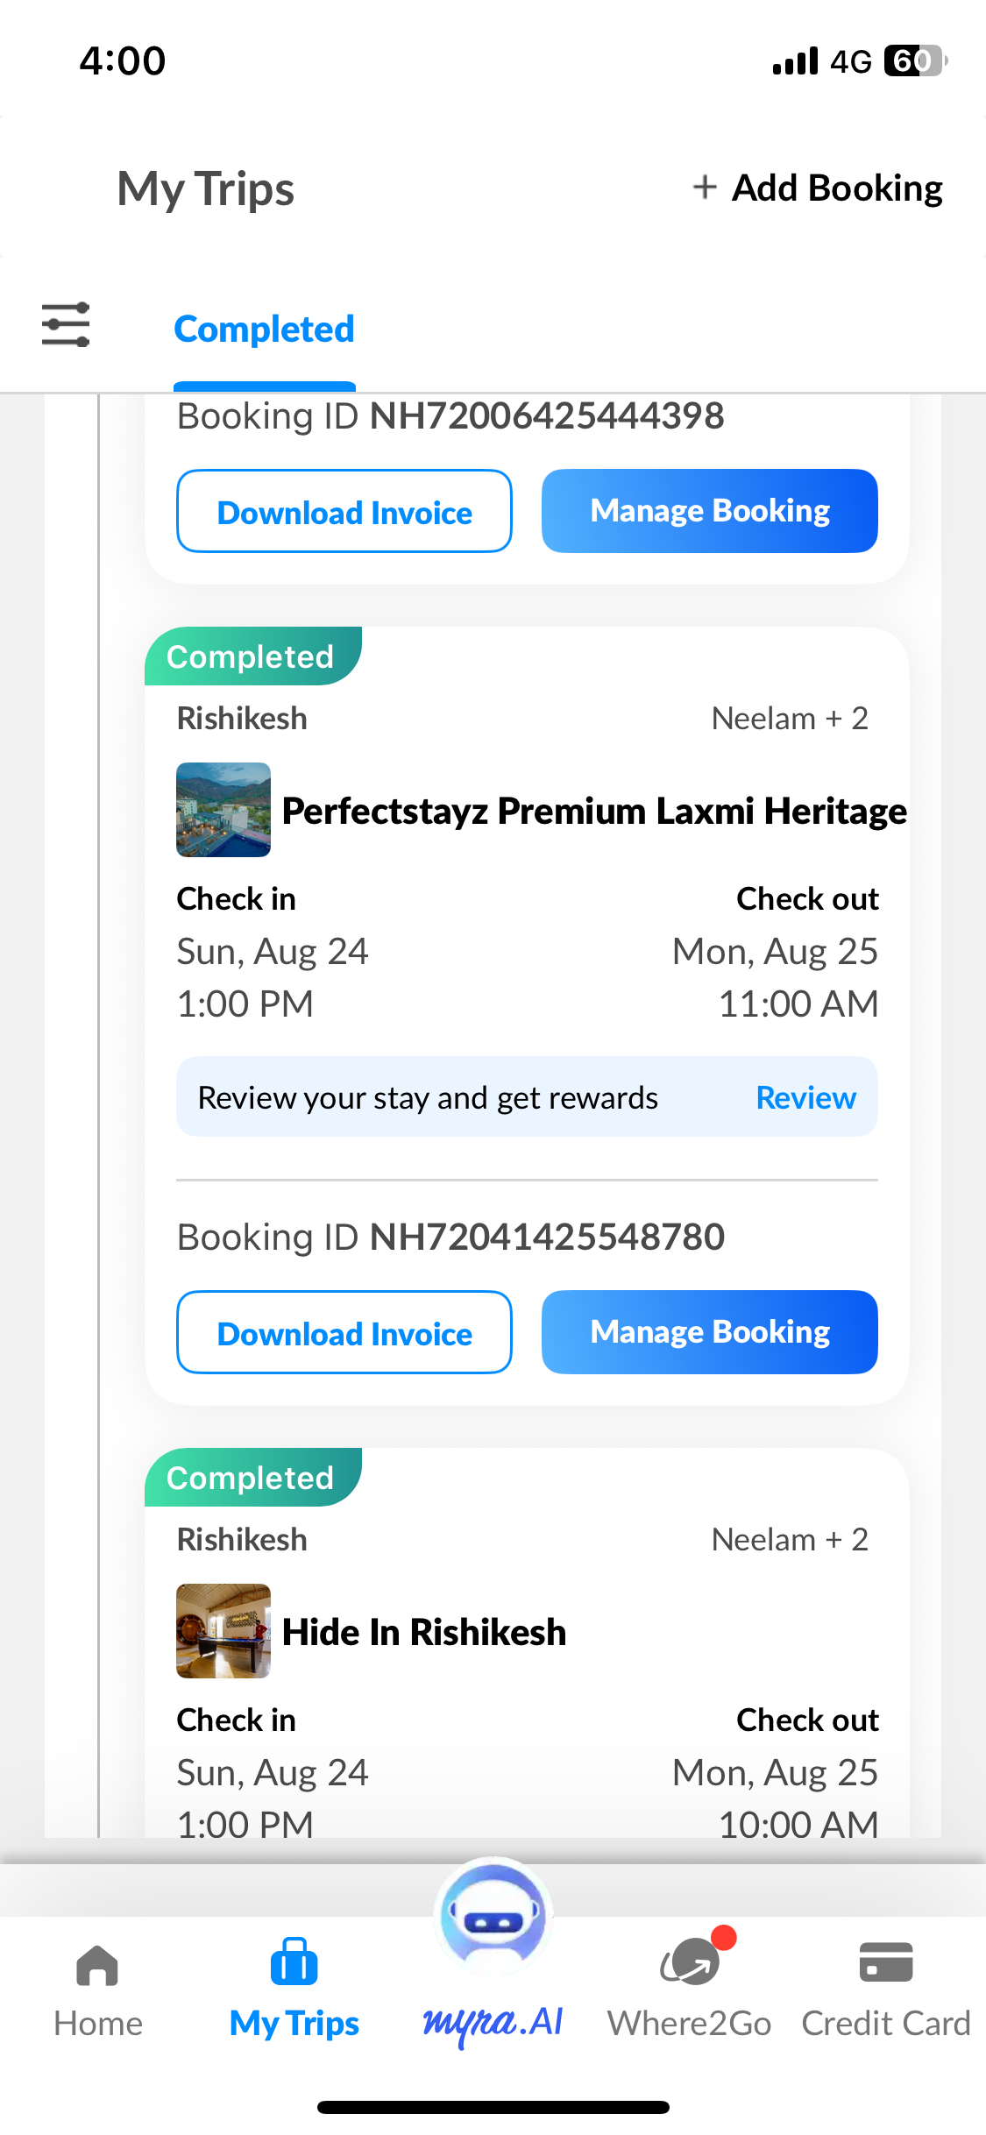This screenshot has height=2135, width=986.
Task: Open the filter options icon
Action: [x=66, y=325]
